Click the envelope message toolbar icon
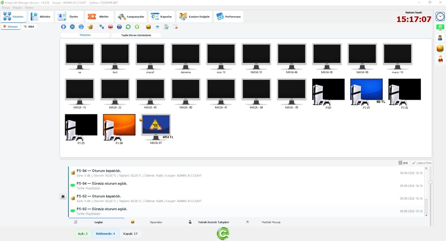Image resolution: width=446 pixels, height=241 pixels. coord(157,27)
